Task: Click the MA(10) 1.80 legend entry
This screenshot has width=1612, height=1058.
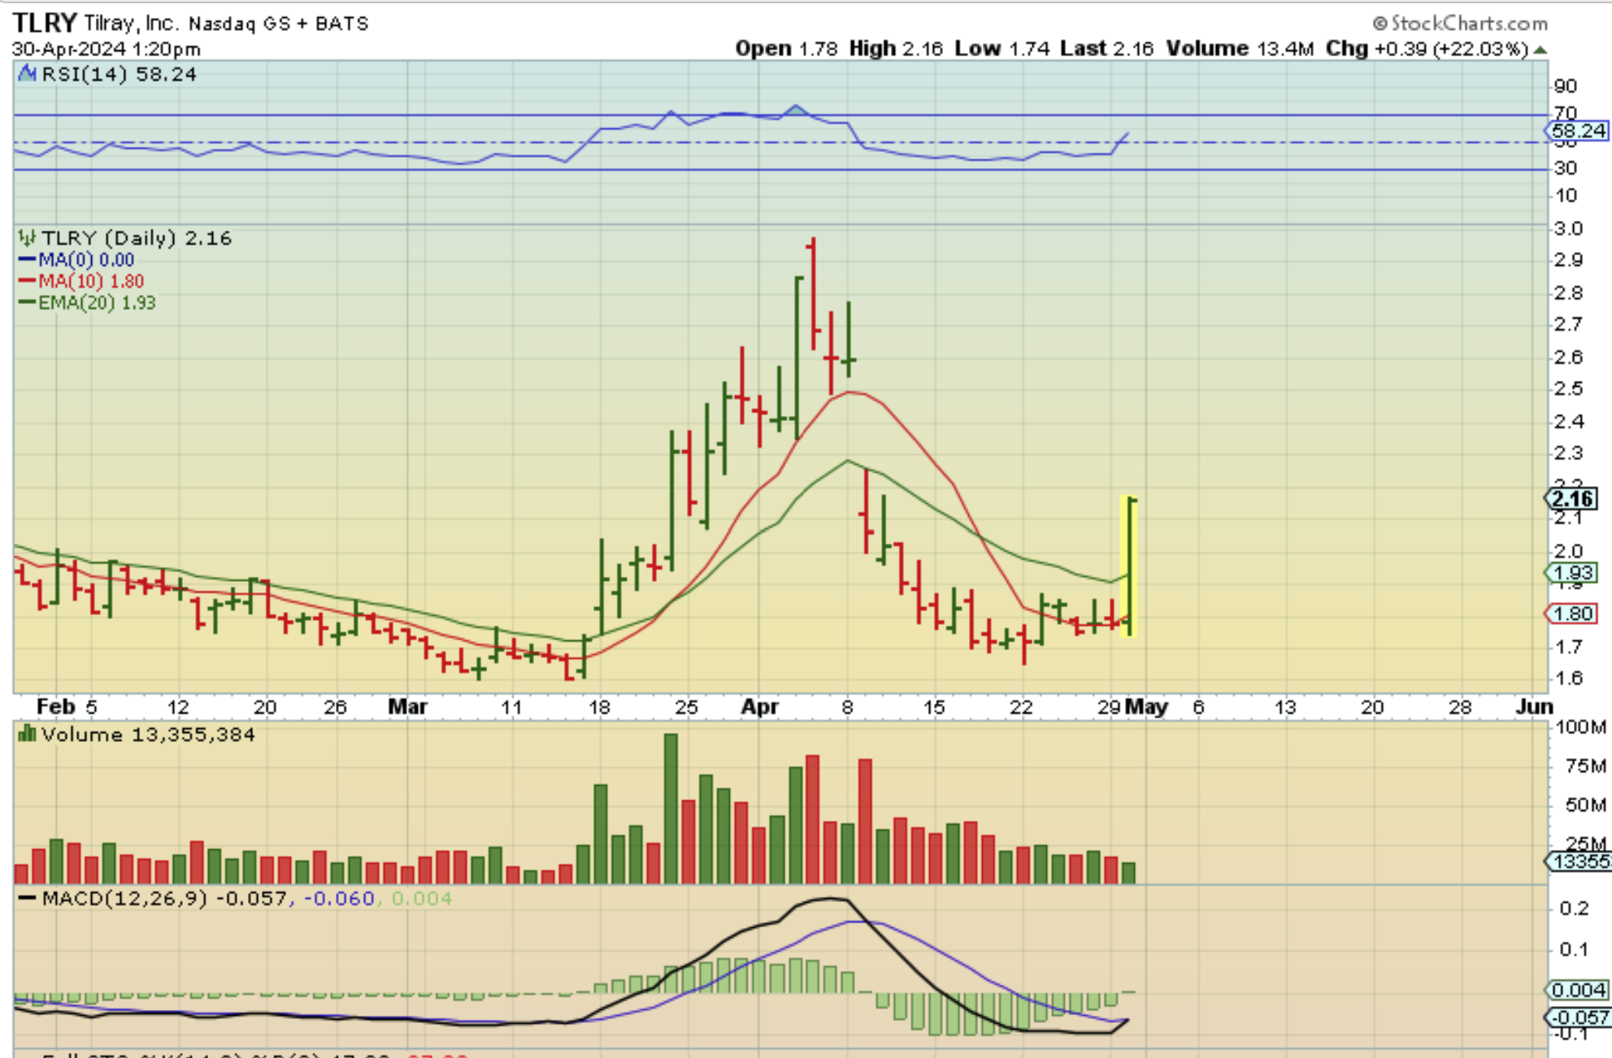Action: pyautogui.click(x=89, y=281)
